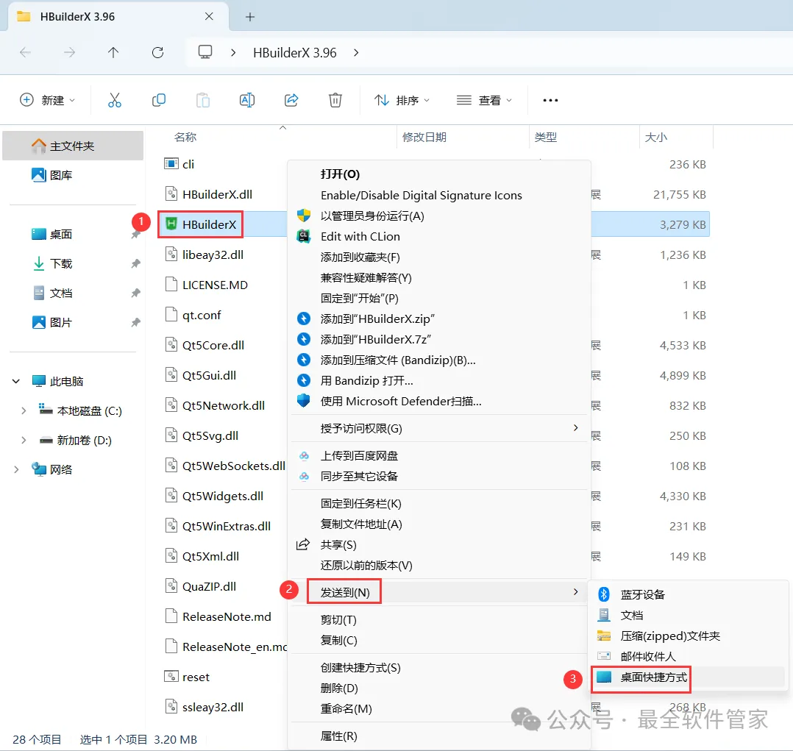Expand the 新加卷 (D:) node
This screenshot has height=751, width=793.
(x=24, y=440)
